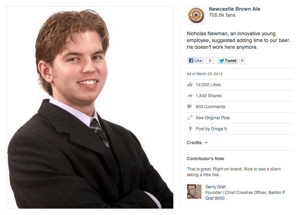Open the Droga 5 agency link
The width and height of the screenshot is (297, 215).
pos(219,129)
